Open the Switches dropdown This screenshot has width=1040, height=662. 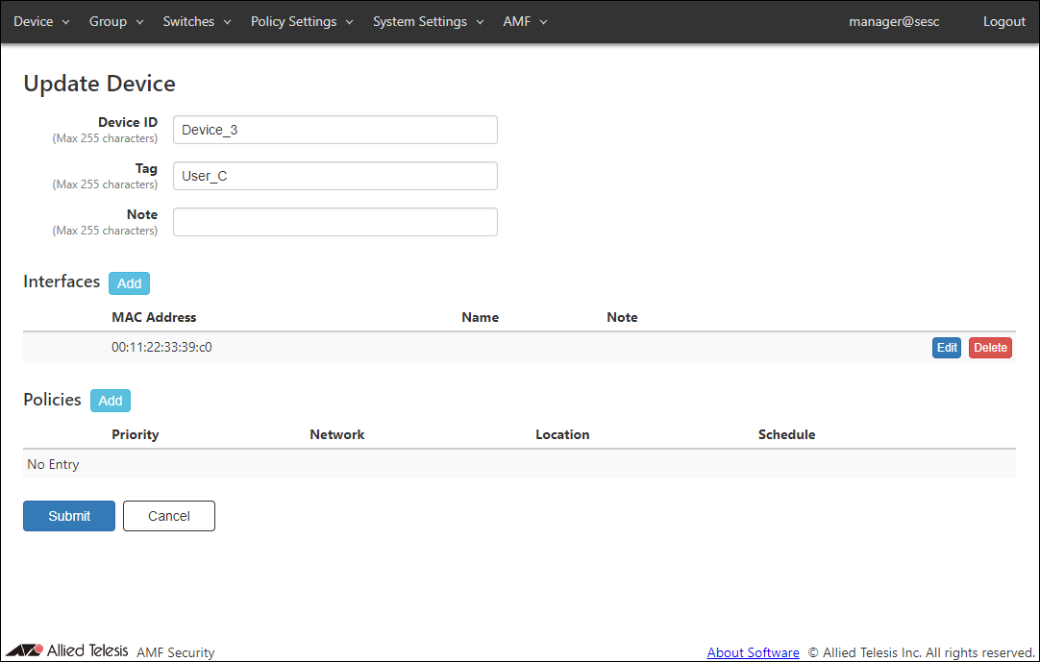coord(197,21)
